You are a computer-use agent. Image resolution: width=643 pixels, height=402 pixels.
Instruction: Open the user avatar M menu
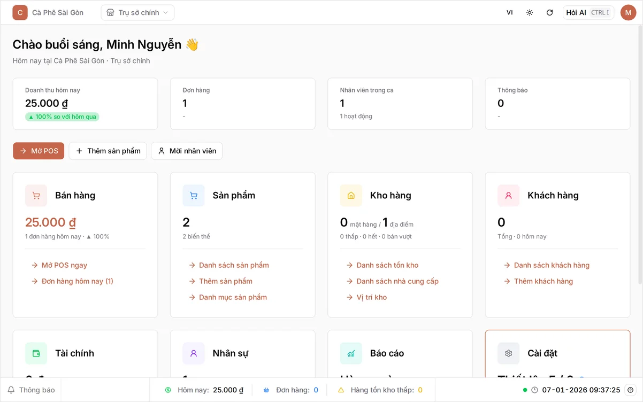628,12
